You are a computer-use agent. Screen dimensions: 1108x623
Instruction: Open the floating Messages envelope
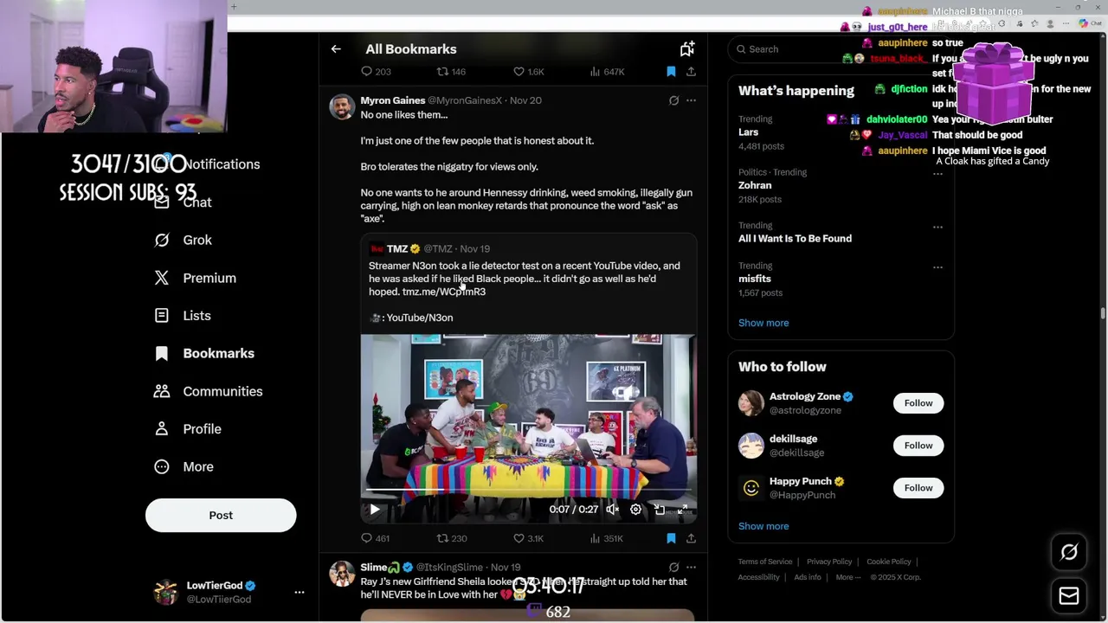tap(1069, 595)
